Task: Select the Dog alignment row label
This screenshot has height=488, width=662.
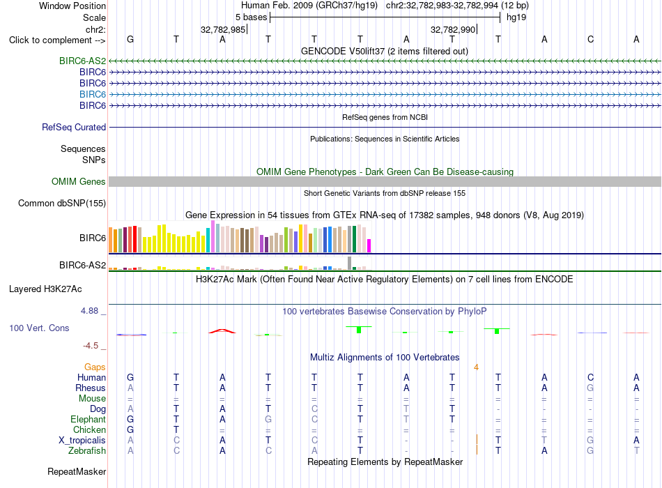Action: (x=98, y=409)
